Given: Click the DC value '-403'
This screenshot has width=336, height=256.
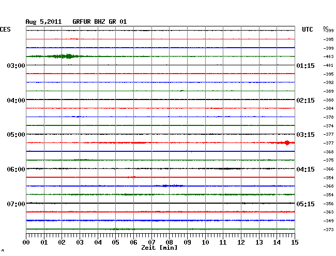Looking at the screenshot, I should point(328,56).
